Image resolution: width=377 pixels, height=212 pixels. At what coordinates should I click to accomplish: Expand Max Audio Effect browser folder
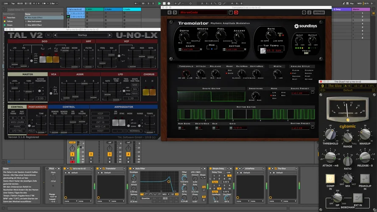coord(26,17)
